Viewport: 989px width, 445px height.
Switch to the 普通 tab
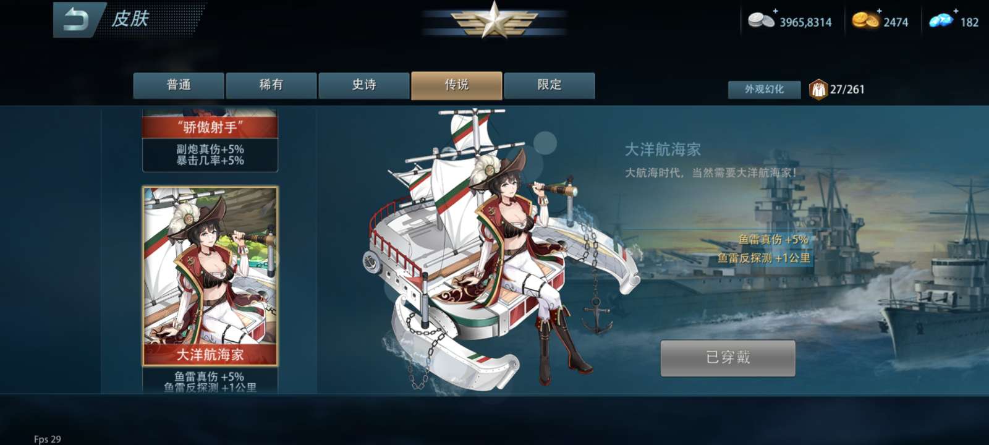(179, 85)
